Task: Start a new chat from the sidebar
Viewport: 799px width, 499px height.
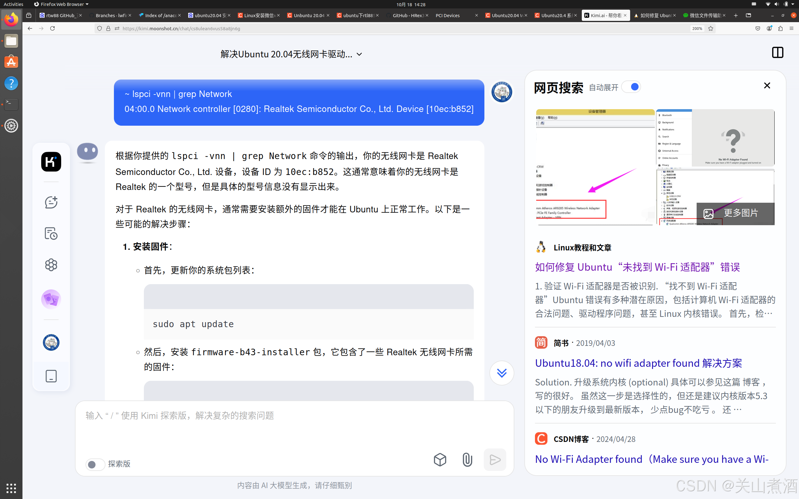Action: tap(51, 202)
